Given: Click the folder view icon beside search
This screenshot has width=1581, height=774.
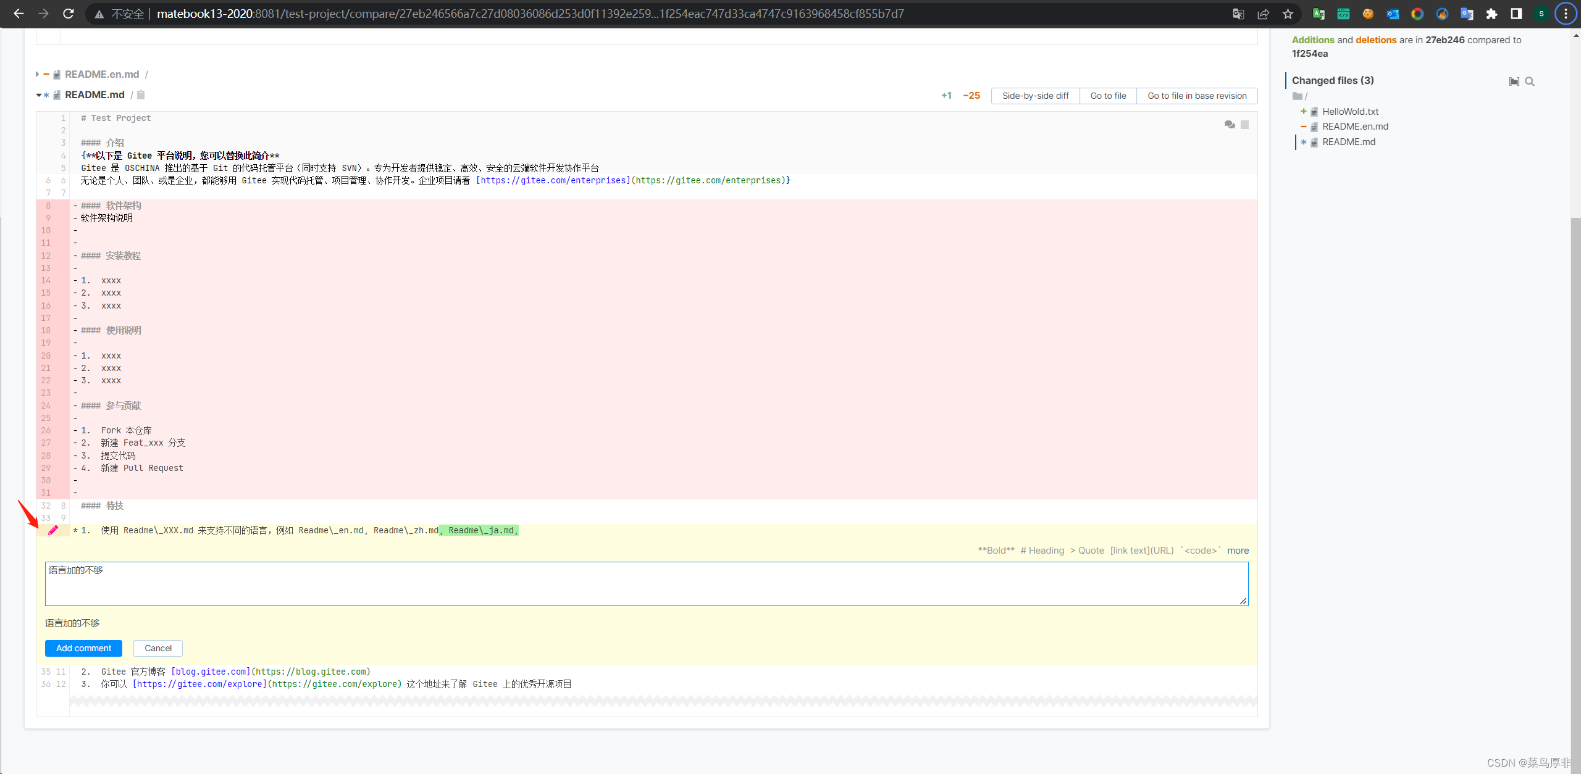Looking at the screenshot, I should 1514,81.
